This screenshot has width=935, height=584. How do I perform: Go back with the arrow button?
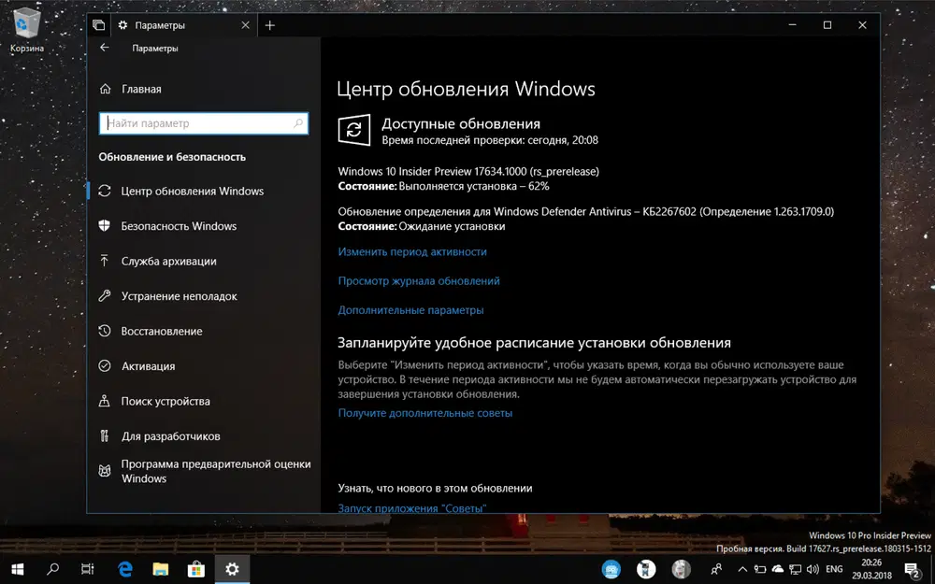pos(105,48)
